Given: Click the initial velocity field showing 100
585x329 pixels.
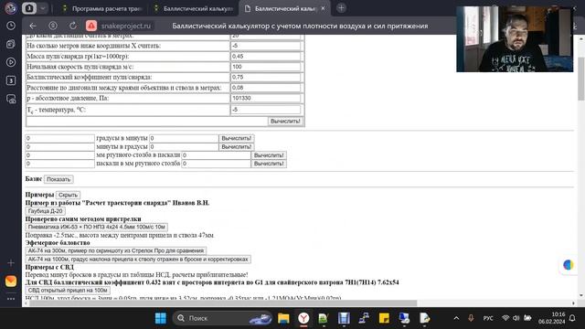Looking at the screenshot, I should (x=266, y=67).
